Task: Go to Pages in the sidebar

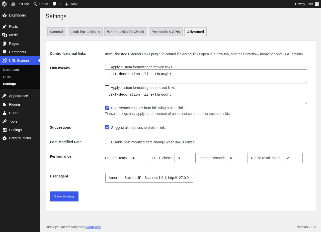Action: 20,44
